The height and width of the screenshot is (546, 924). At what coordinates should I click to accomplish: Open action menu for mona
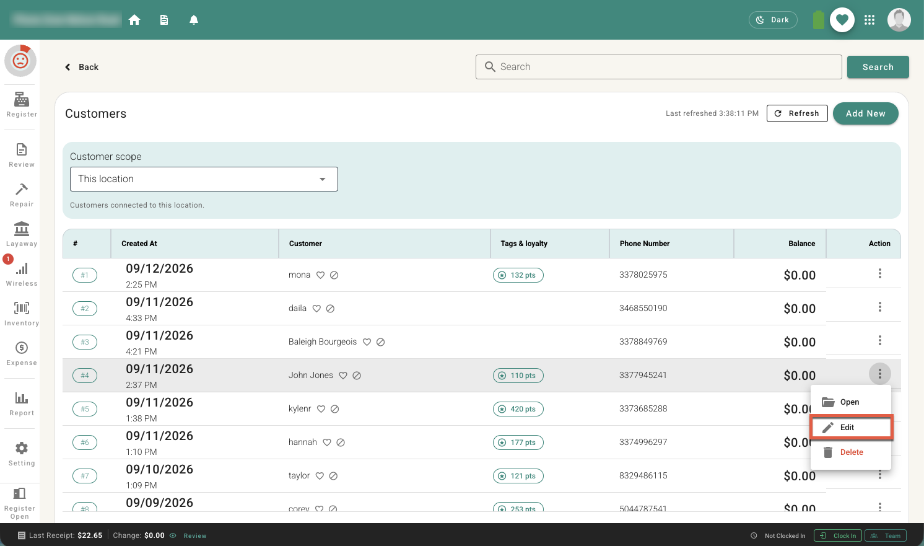[x=880, y=273]
